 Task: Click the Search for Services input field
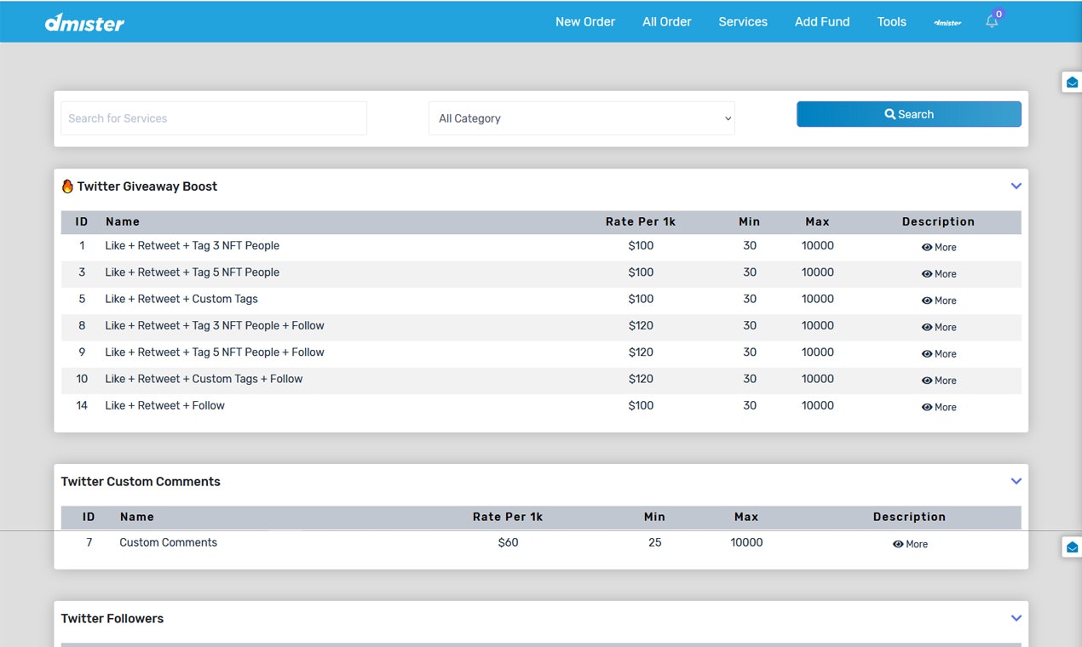click(x=214, y=118)
